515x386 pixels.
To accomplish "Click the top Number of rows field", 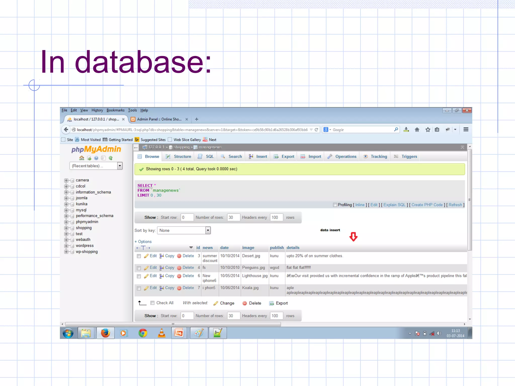I will click(234, 217).
